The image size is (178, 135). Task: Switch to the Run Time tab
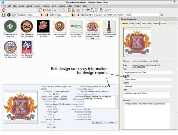[x=163, y=24]
